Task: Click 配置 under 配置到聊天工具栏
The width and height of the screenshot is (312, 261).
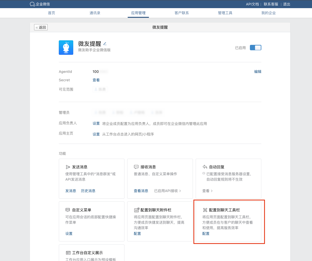Action: tap(206, 234)
